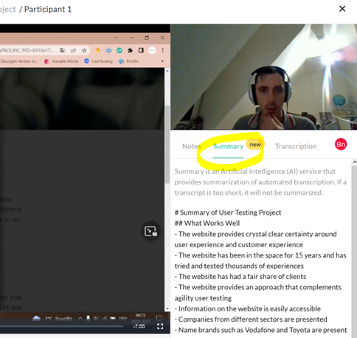The width and height of the screenshot is (357, 338).
Task: Click the recorded page's scroll down arrow
Action: tap(167, 308)
